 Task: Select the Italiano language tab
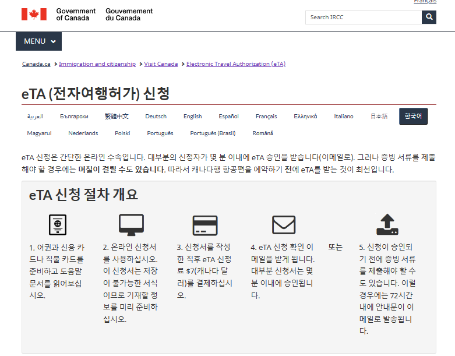click(x=344, y=117)
